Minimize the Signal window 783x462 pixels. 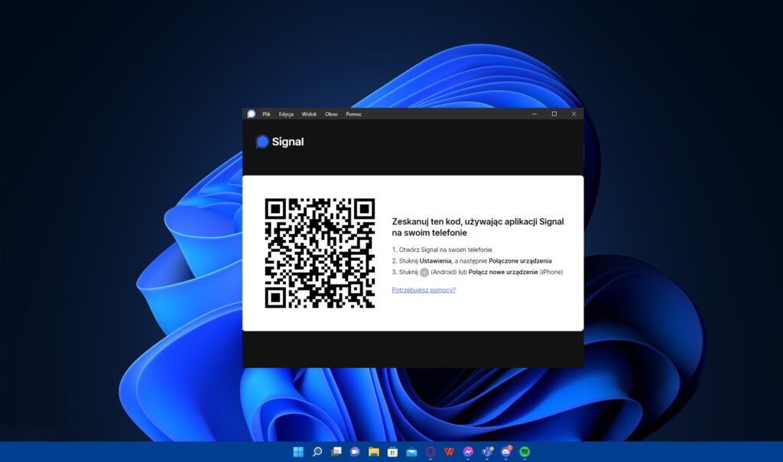(534, 114)
